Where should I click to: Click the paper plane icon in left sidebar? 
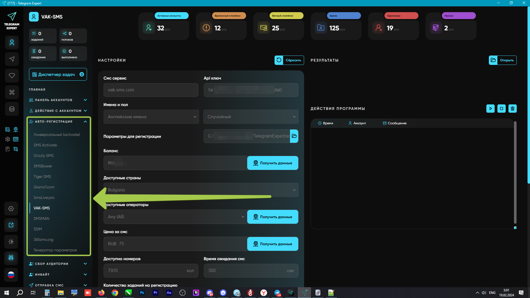[12, 59]
